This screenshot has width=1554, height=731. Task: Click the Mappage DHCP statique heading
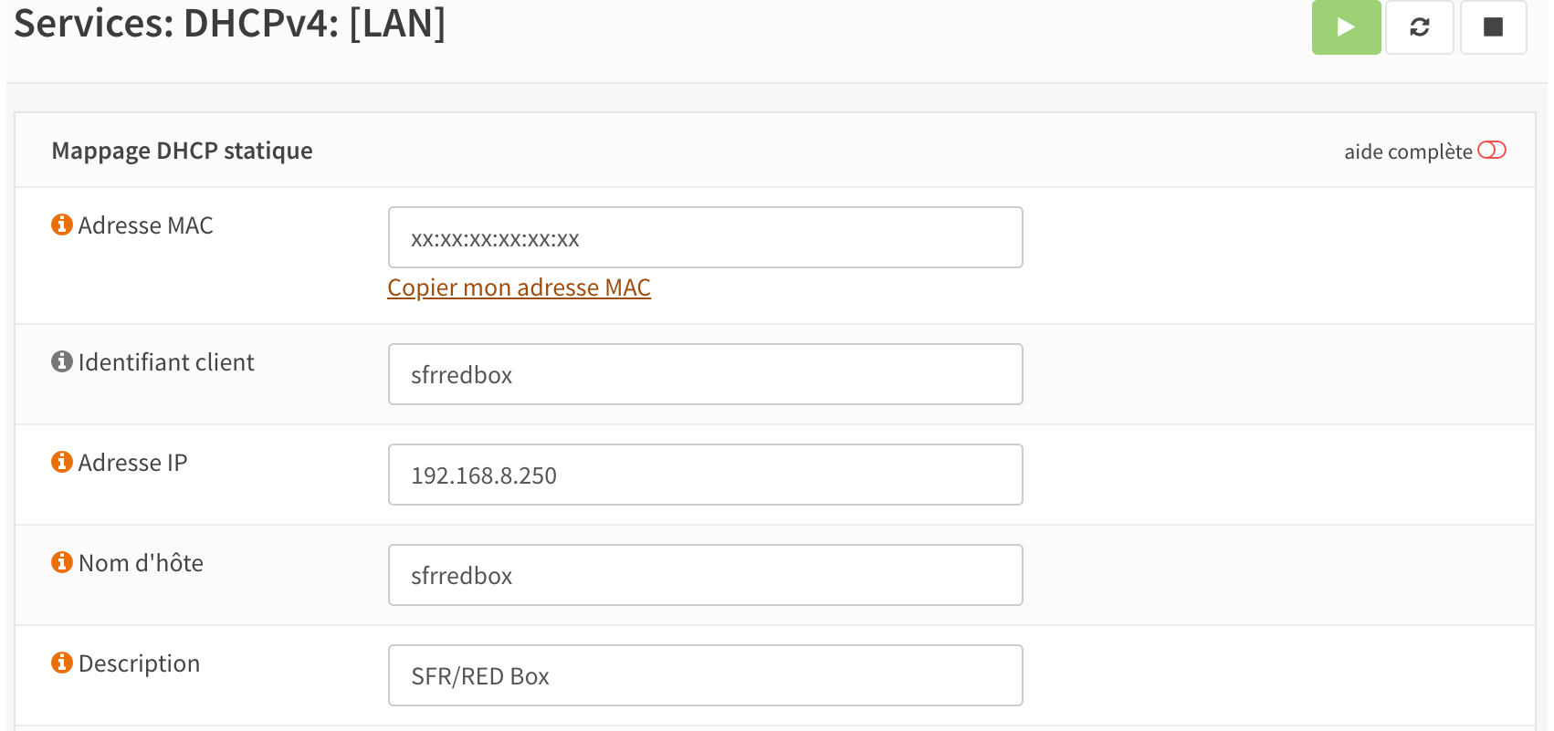pos(182,151)
